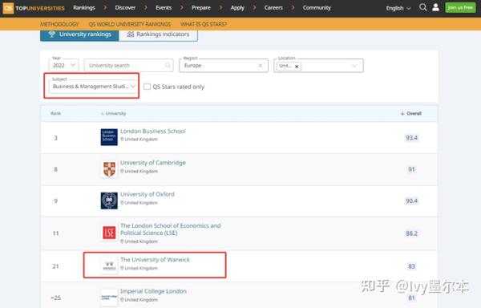Open the Careers menu
This screenshot has width=481, height=308.
(x=273, y=8)
